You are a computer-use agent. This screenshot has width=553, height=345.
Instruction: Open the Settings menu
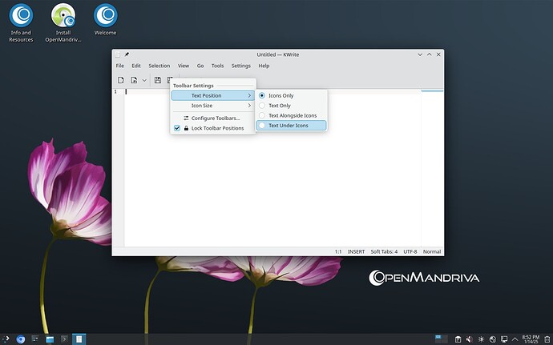click(240, 66)
